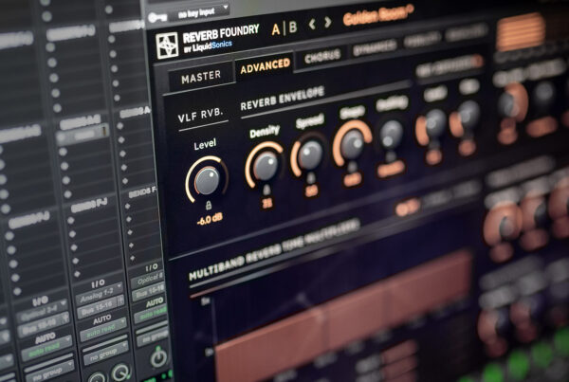Go to the previous preset arrow
This screenshot has height=382, width=569.
point(312,25)
